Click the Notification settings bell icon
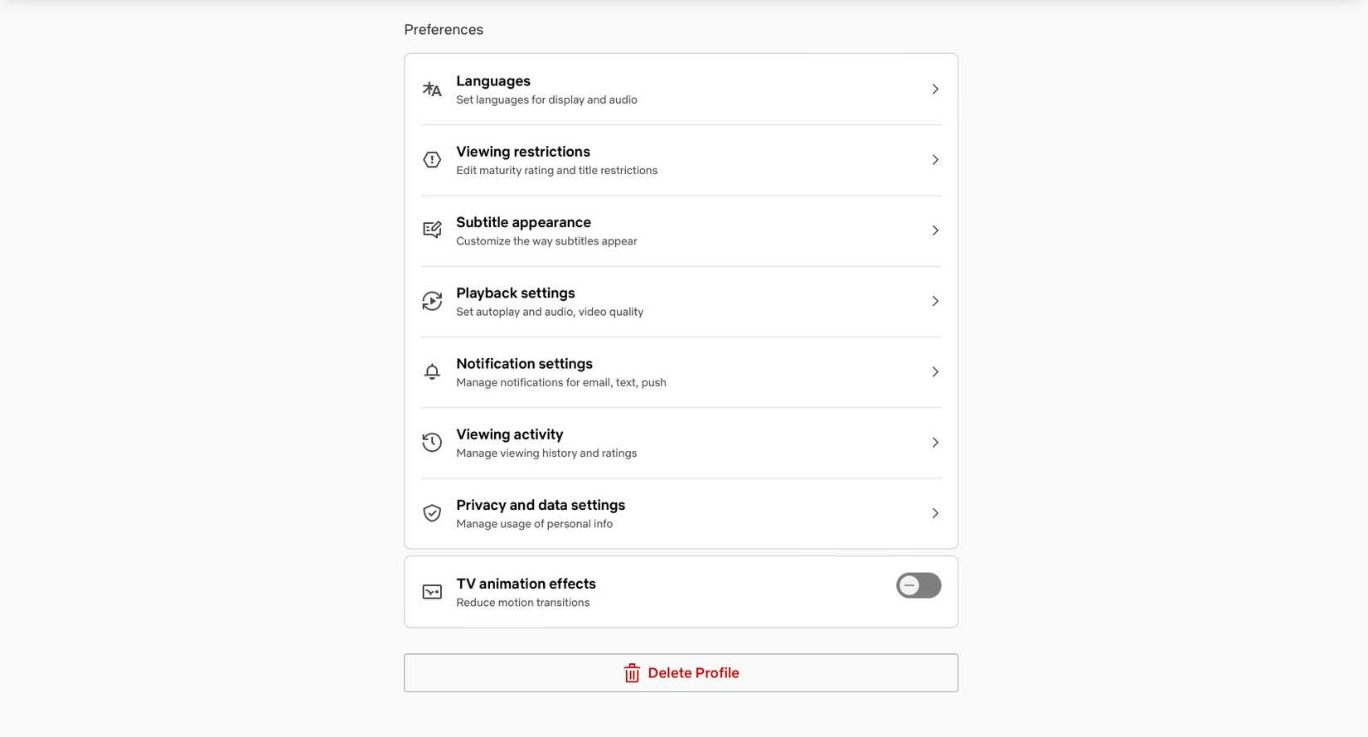The image size is (1368, 737). click(x=432, y=371)
